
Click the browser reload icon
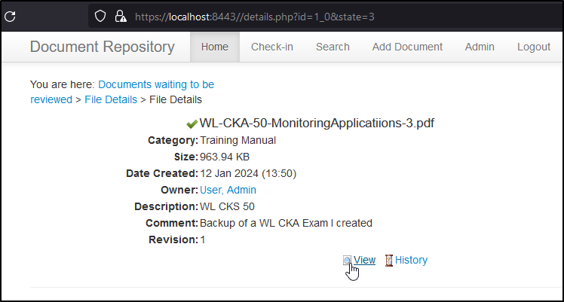click(10, 16)
